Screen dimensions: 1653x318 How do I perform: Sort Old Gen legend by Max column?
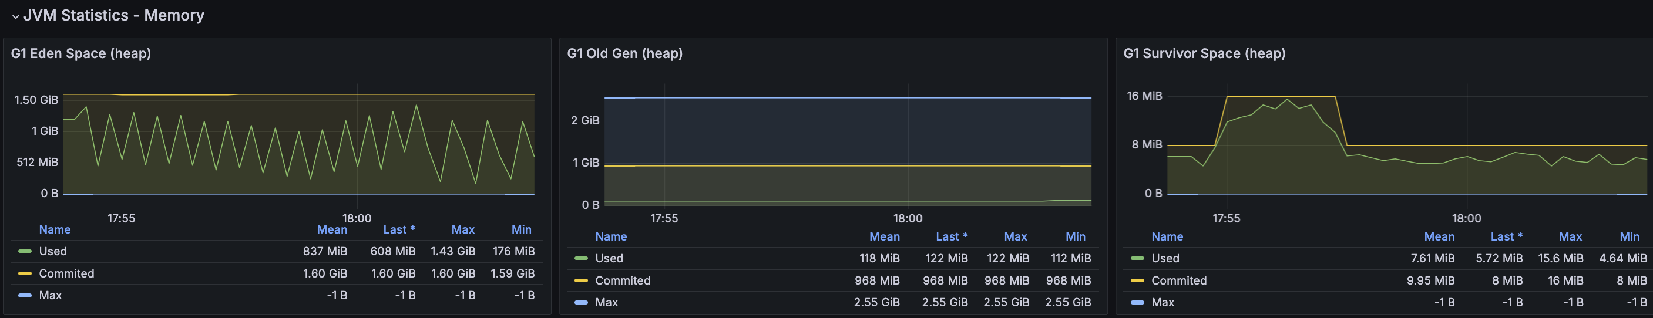(x=1015, y=236)
